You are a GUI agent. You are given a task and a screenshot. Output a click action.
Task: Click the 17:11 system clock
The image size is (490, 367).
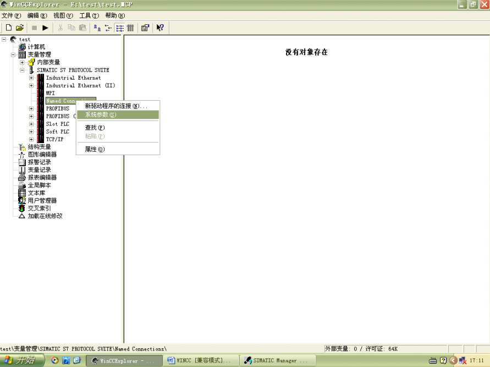[477, 360]
